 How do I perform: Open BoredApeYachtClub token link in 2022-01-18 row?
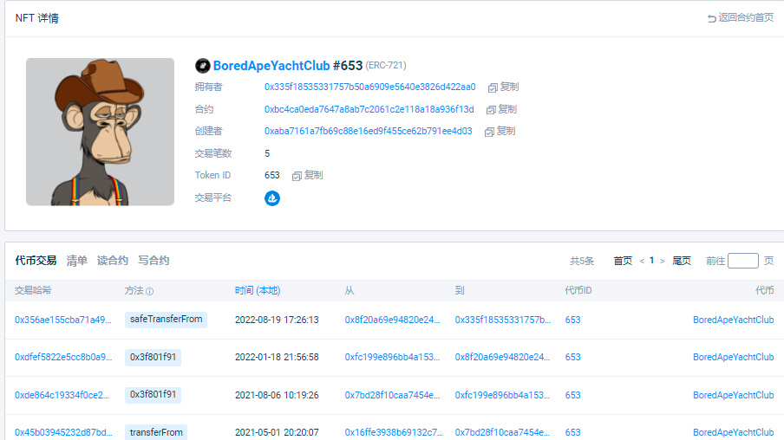[734, 357]
